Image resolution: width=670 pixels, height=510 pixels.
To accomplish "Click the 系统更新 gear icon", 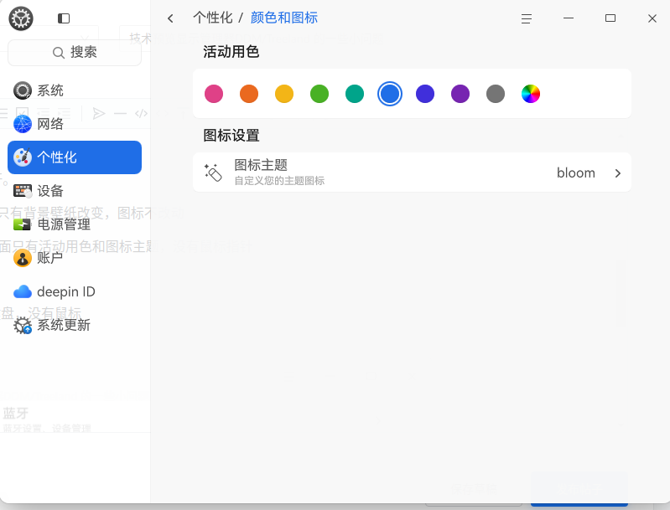I will (22, 326).
